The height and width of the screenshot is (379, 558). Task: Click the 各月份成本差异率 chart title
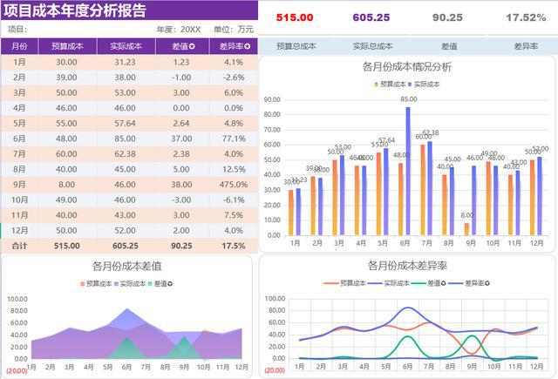[x=407, y=266]
